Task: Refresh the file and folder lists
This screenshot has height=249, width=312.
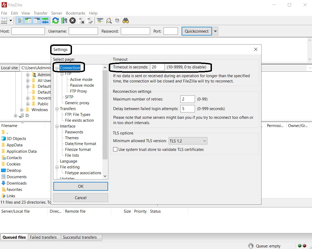Action: click(55, 20)
